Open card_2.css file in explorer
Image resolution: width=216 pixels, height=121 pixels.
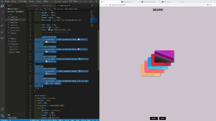click(14, 22)
